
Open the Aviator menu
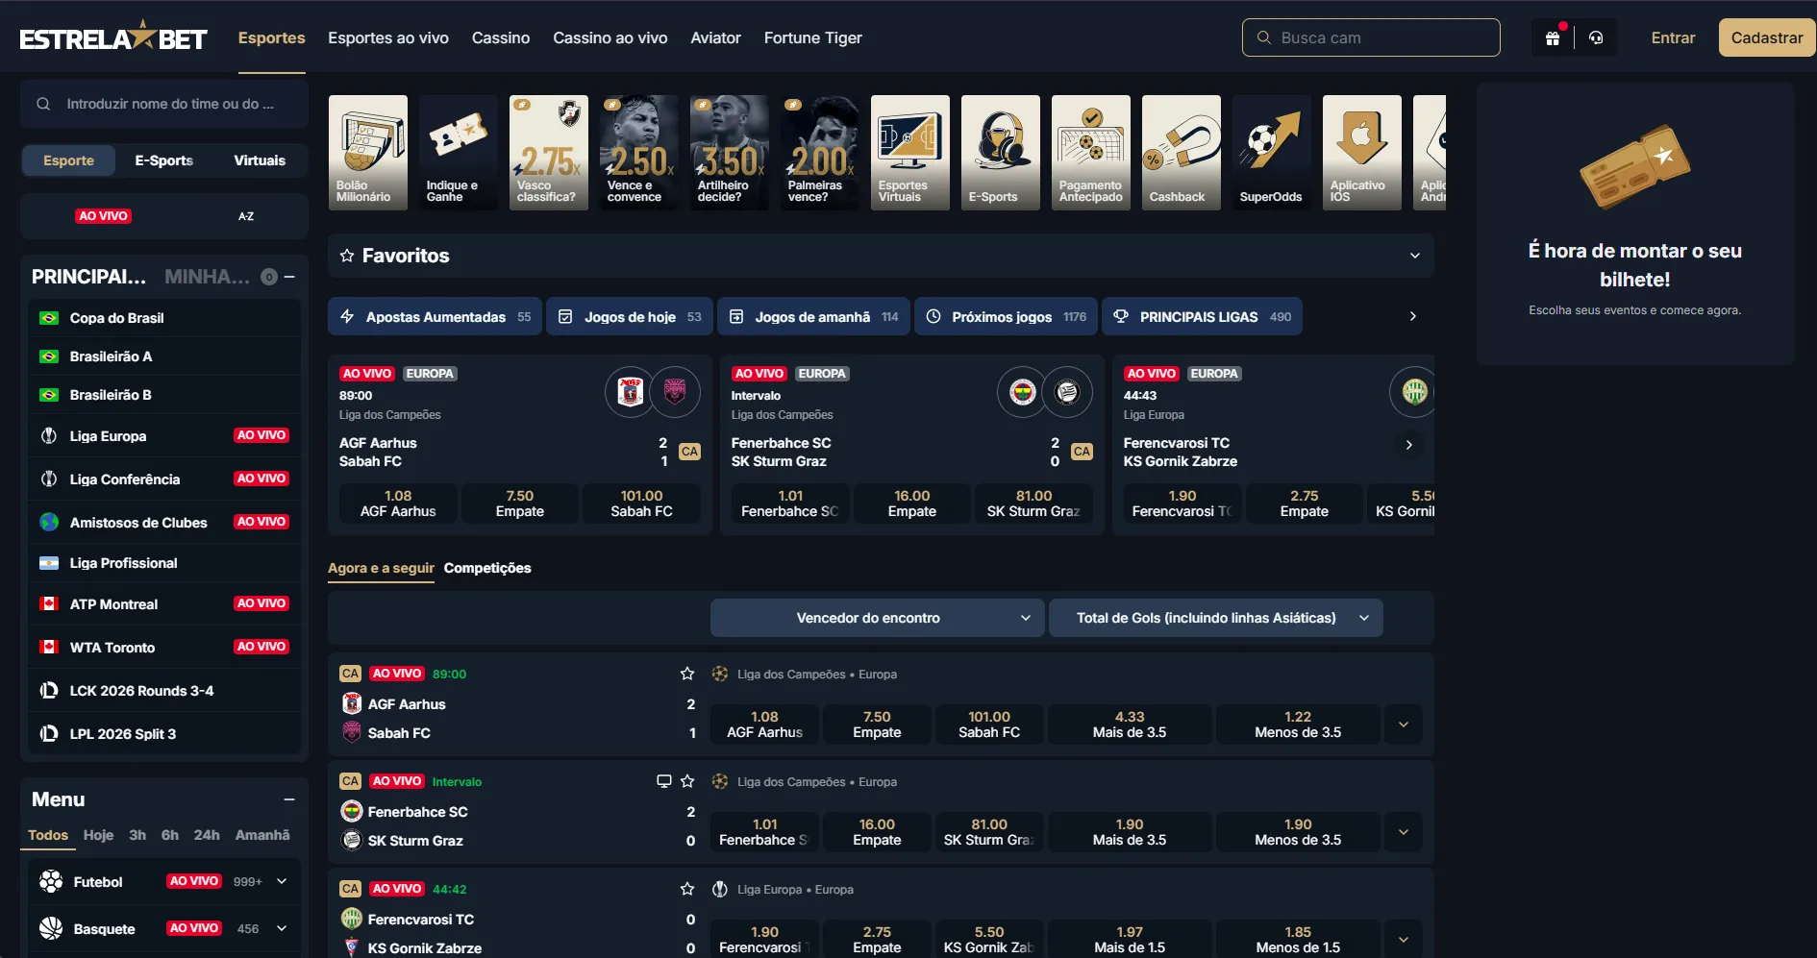coord(716,37)
